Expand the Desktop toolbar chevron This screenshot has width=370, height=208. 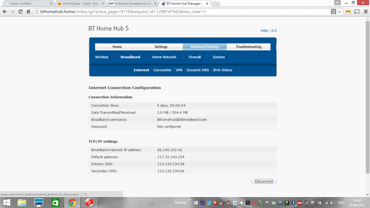[x=190, y=200]
